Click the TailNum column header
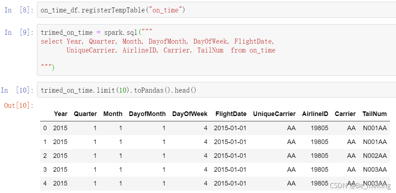 click(374, 114)
